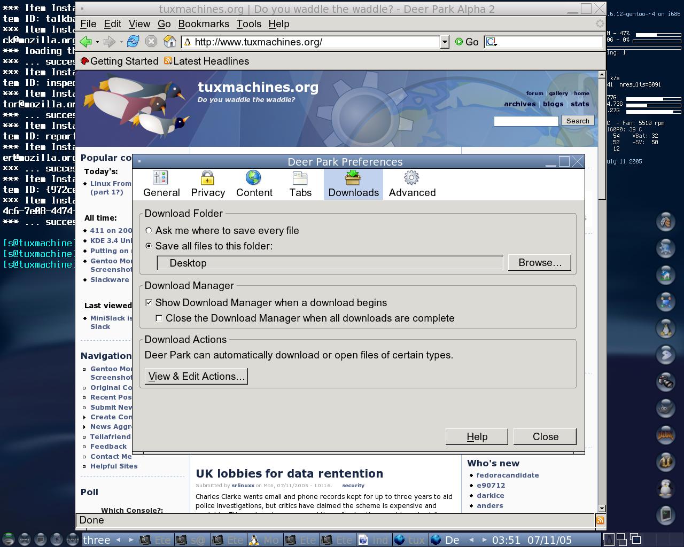Open 'Getting Started' bookmark
The image size is (684, 547).
tap(120, 61)
